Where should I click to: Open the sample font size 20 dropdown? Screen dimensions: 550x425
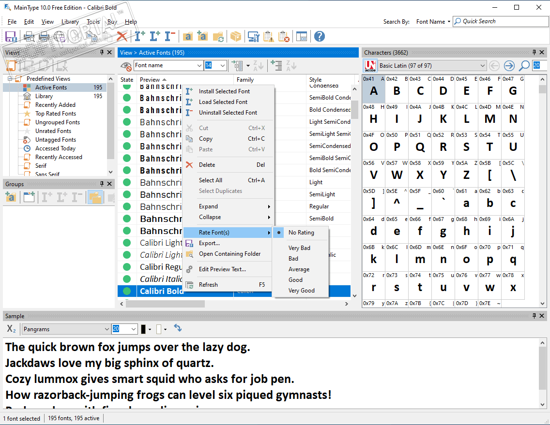(133, 329)
